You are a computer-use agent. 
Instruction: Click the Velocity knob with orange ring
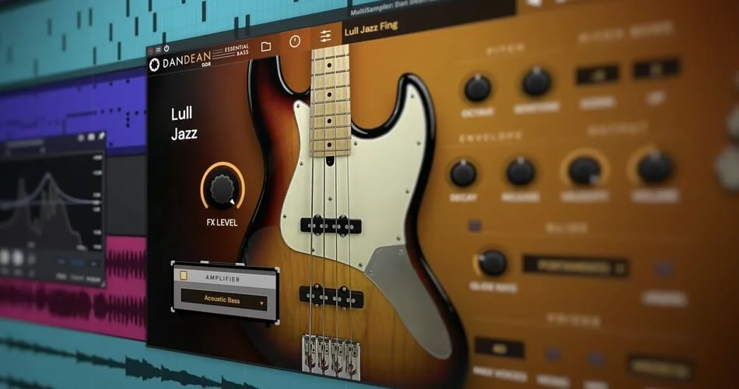pyautogui.click(x=584, y=170)
